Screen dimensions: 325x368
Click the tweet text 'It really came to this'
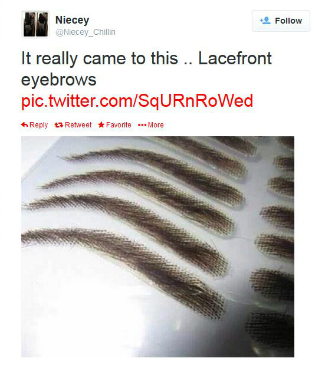click(100, 58)
